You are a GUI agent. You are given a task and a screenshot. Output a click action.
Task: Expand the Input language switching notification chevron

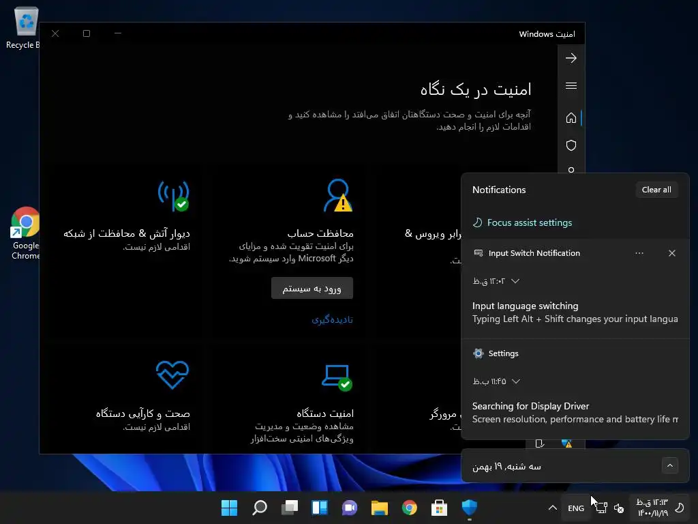click(x=515, y=281)
